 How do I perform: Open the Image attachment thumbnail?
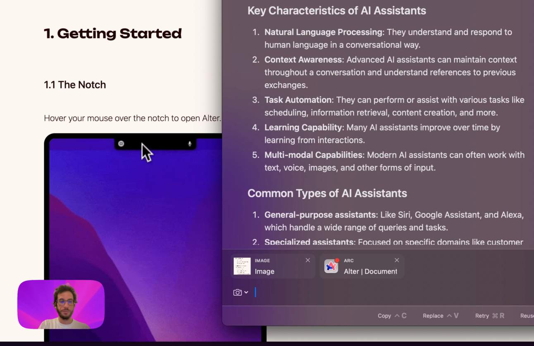[x=242, y=266]
